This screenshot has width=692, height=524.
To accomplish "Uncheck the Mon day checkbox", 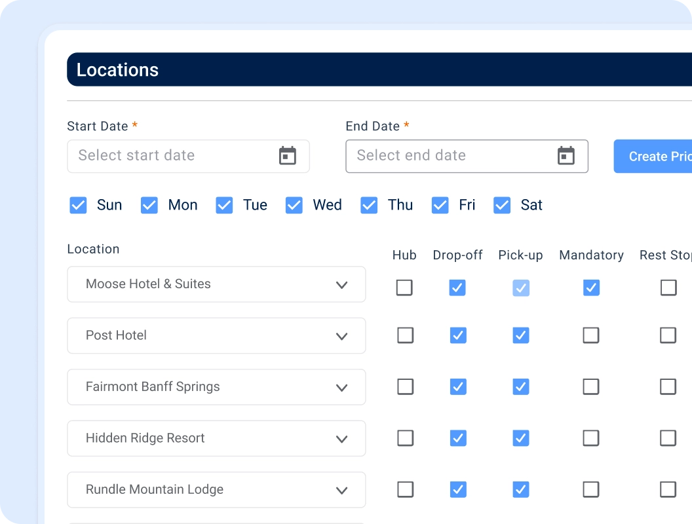I will [x=149, y=205].
